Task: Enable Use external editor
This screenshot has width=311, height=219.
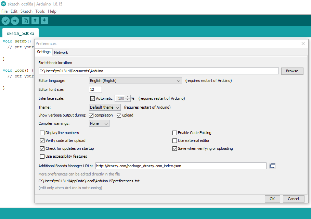Action: [x=174, y=141]
